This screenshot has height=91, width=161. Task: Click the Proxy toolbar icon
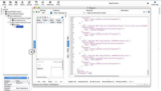click(58, 3)
